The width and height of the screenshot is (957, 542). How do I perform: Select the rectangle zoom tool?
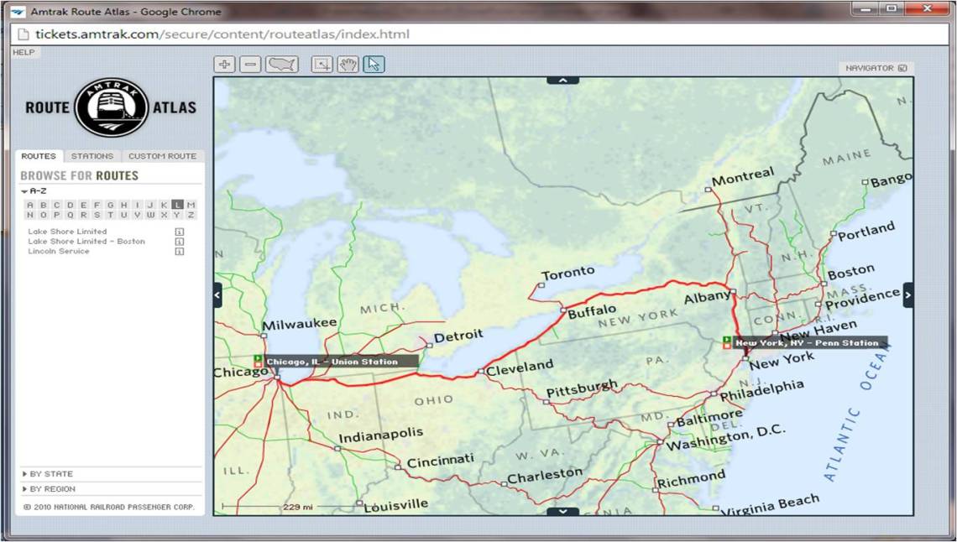pos(320,64)
